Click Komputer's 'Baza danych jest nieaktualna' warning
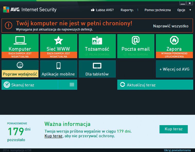 pos(20,55)
